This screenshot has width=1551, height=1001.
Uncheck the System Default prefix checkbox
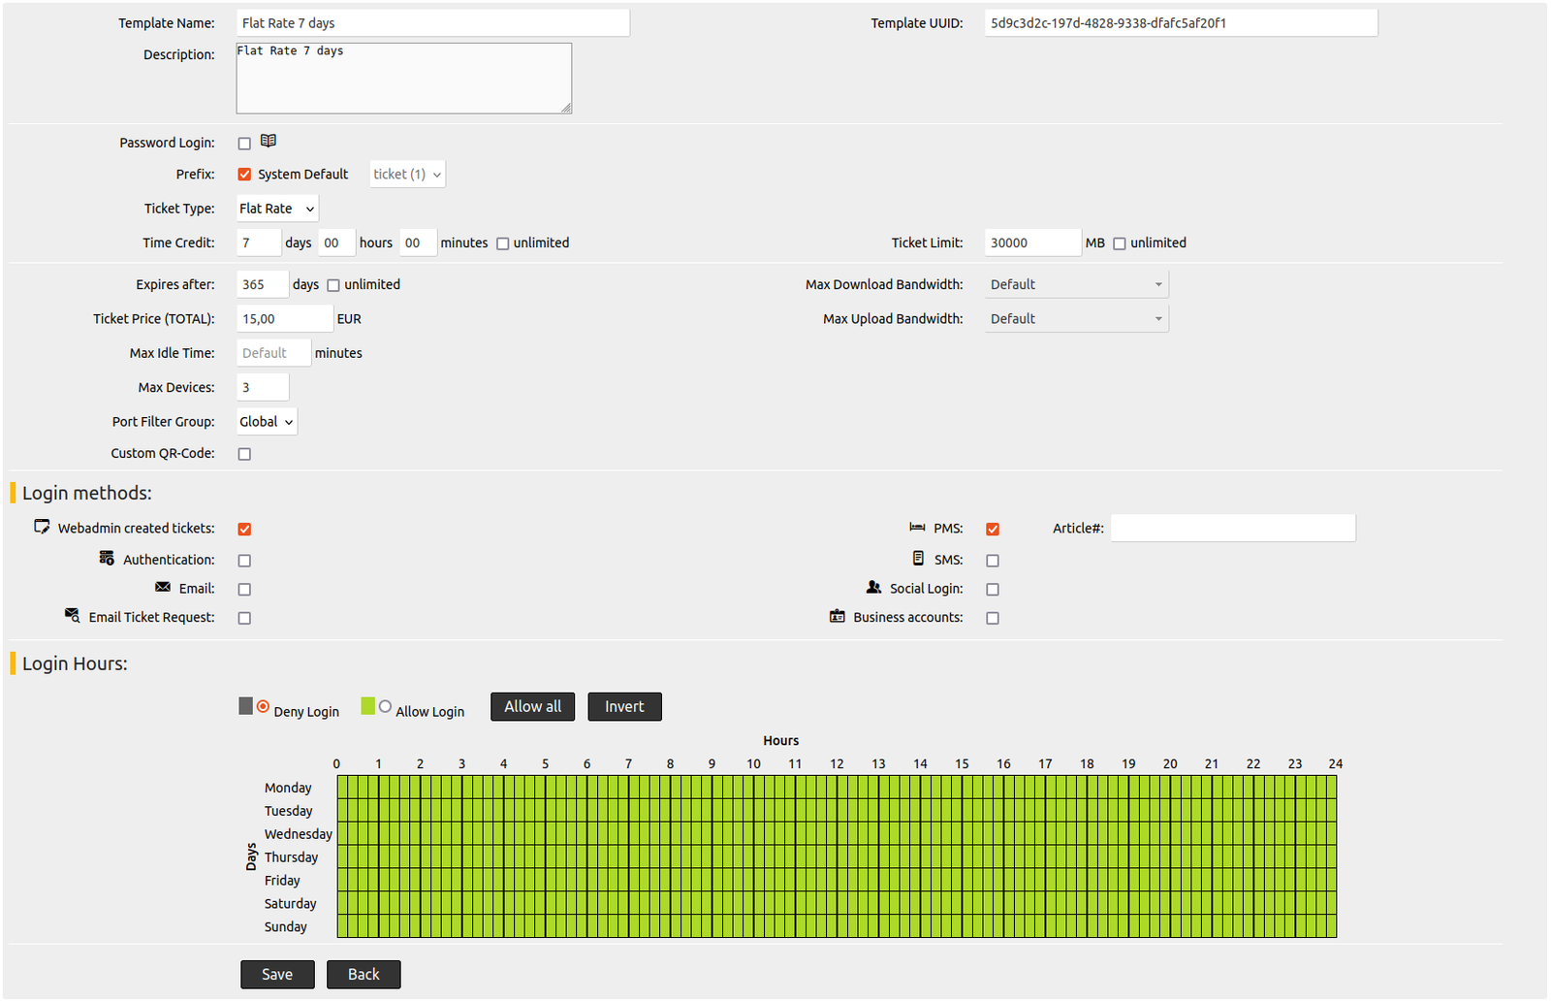(244, 175)
